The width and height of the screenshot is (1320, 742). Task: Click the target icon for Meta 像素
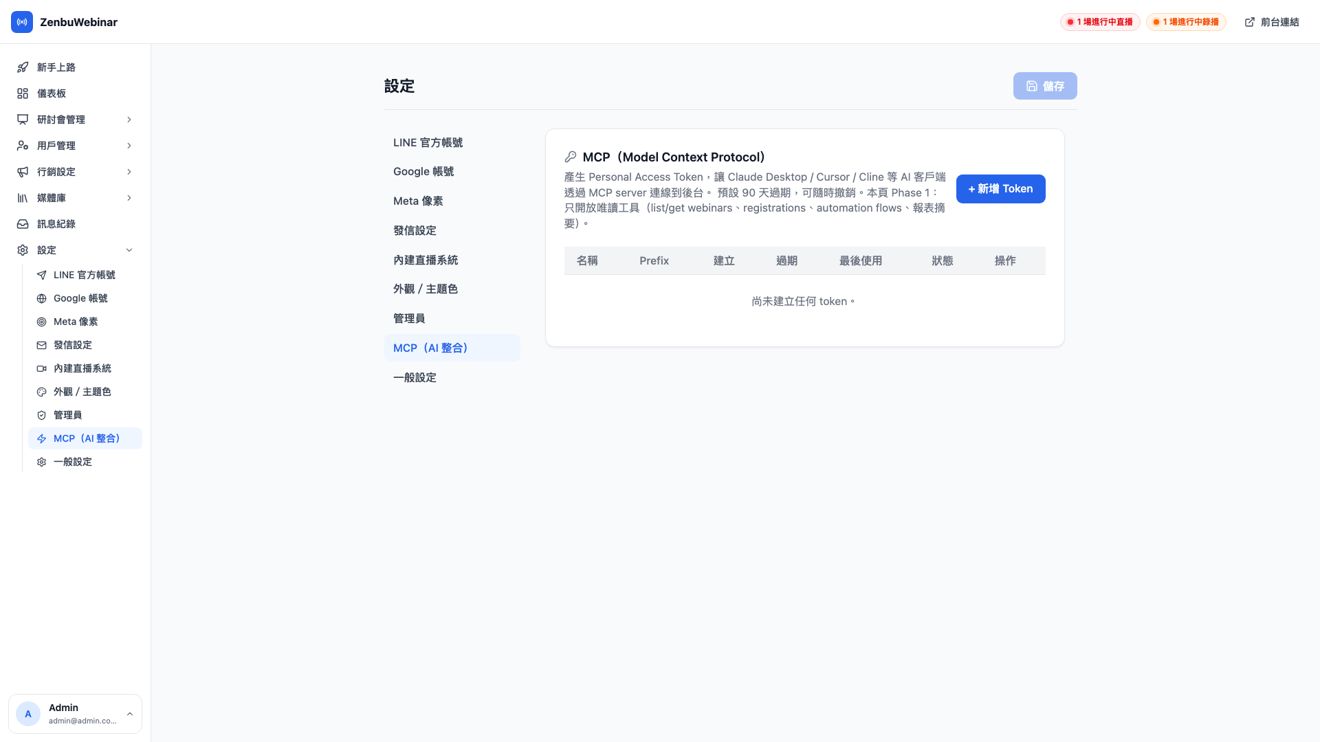42,322
